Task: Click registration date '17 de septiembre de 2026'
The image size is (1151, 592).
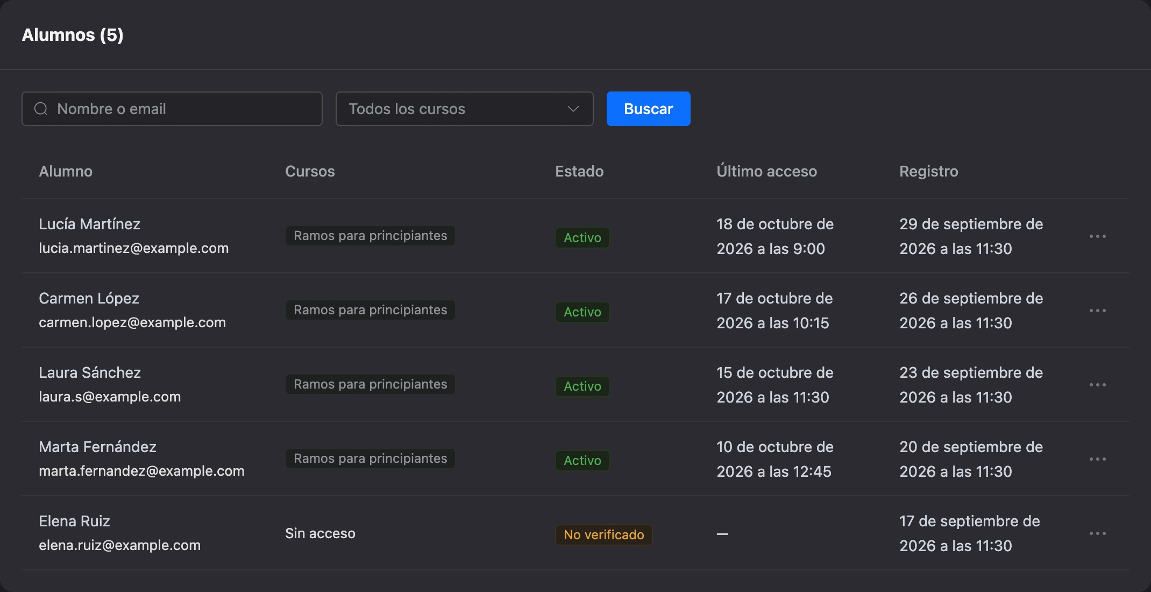Action: (x=970, y=533)
